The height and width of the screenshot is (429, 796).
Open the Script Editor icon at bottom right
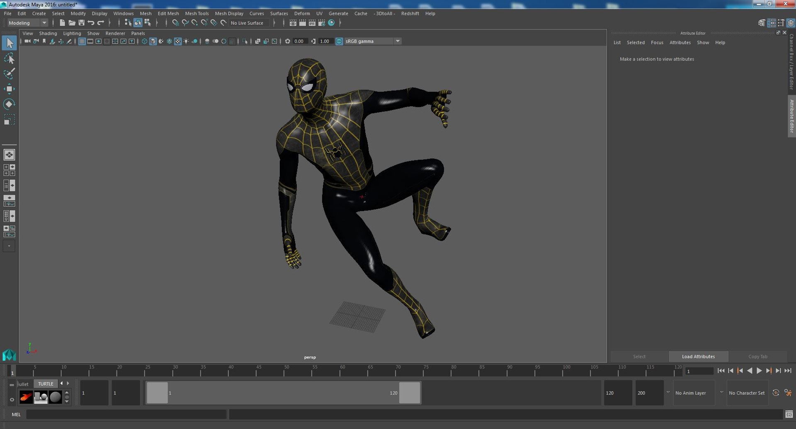pos(789,414)
